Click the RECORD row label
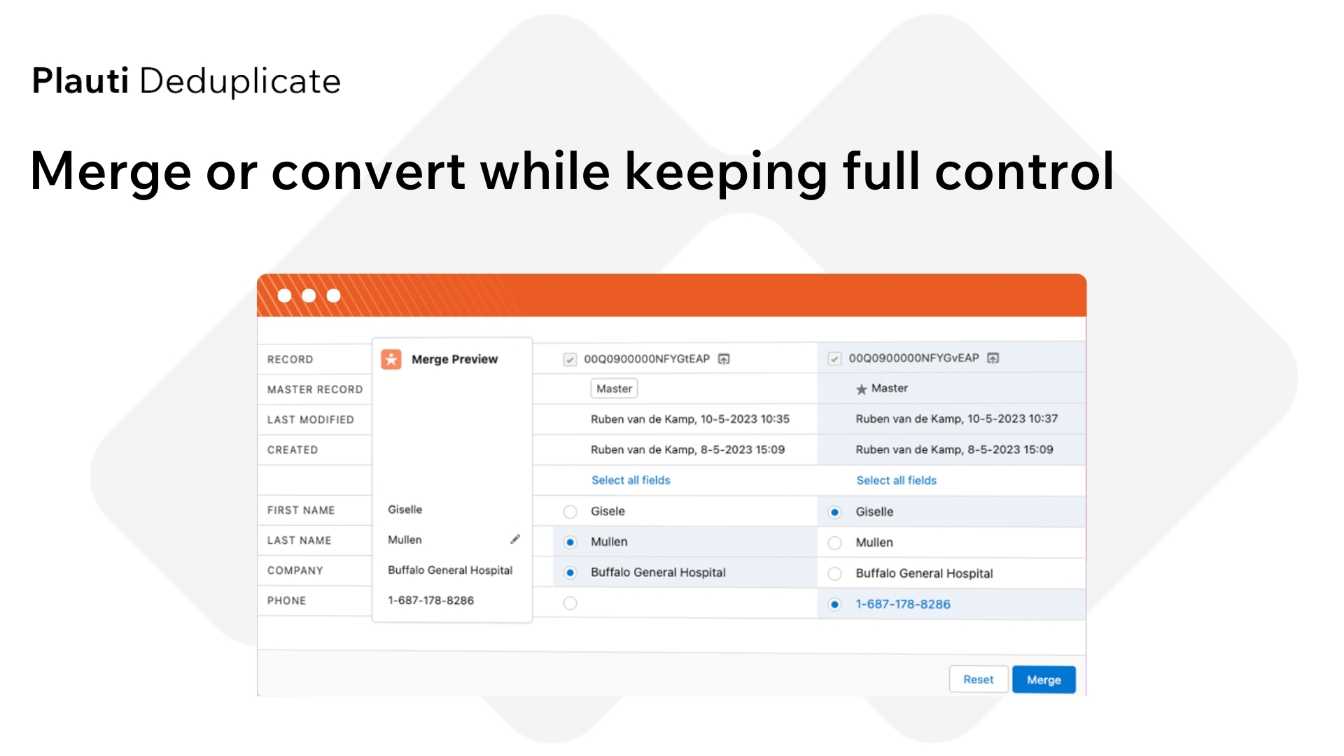This screenshot has height=756, width=1344. [290, 359]
